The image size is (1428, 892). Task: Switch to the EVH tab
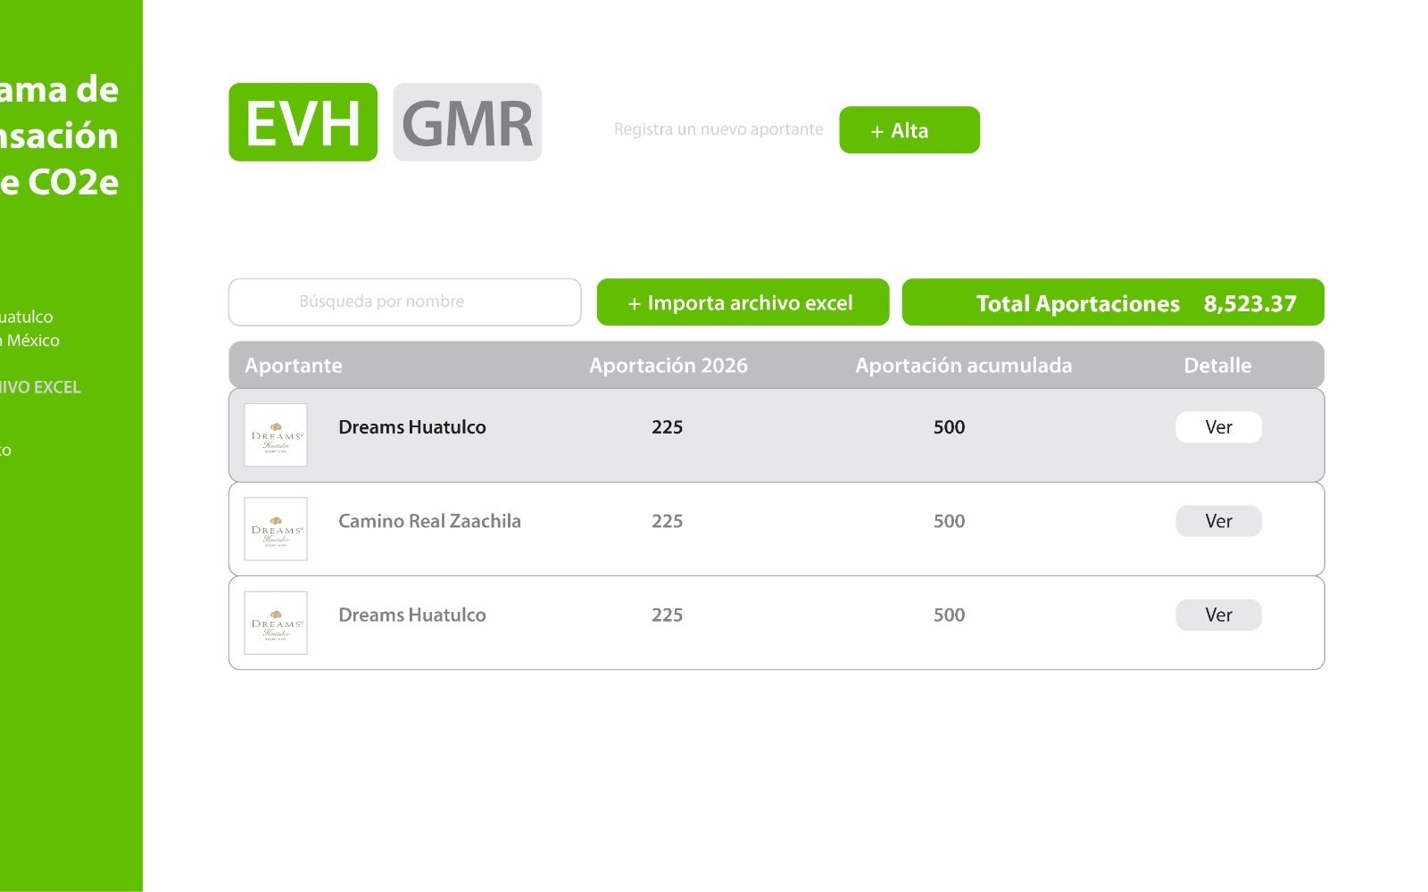303,122
